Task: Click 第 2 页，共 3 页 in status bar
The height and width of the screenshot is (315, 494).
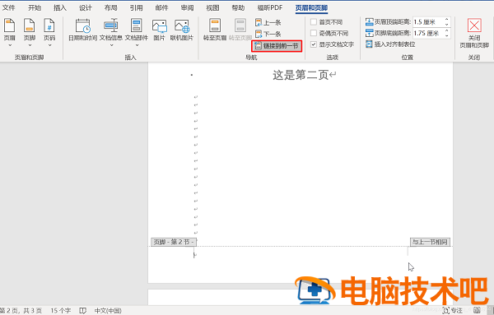Action: tap(21, 311)
